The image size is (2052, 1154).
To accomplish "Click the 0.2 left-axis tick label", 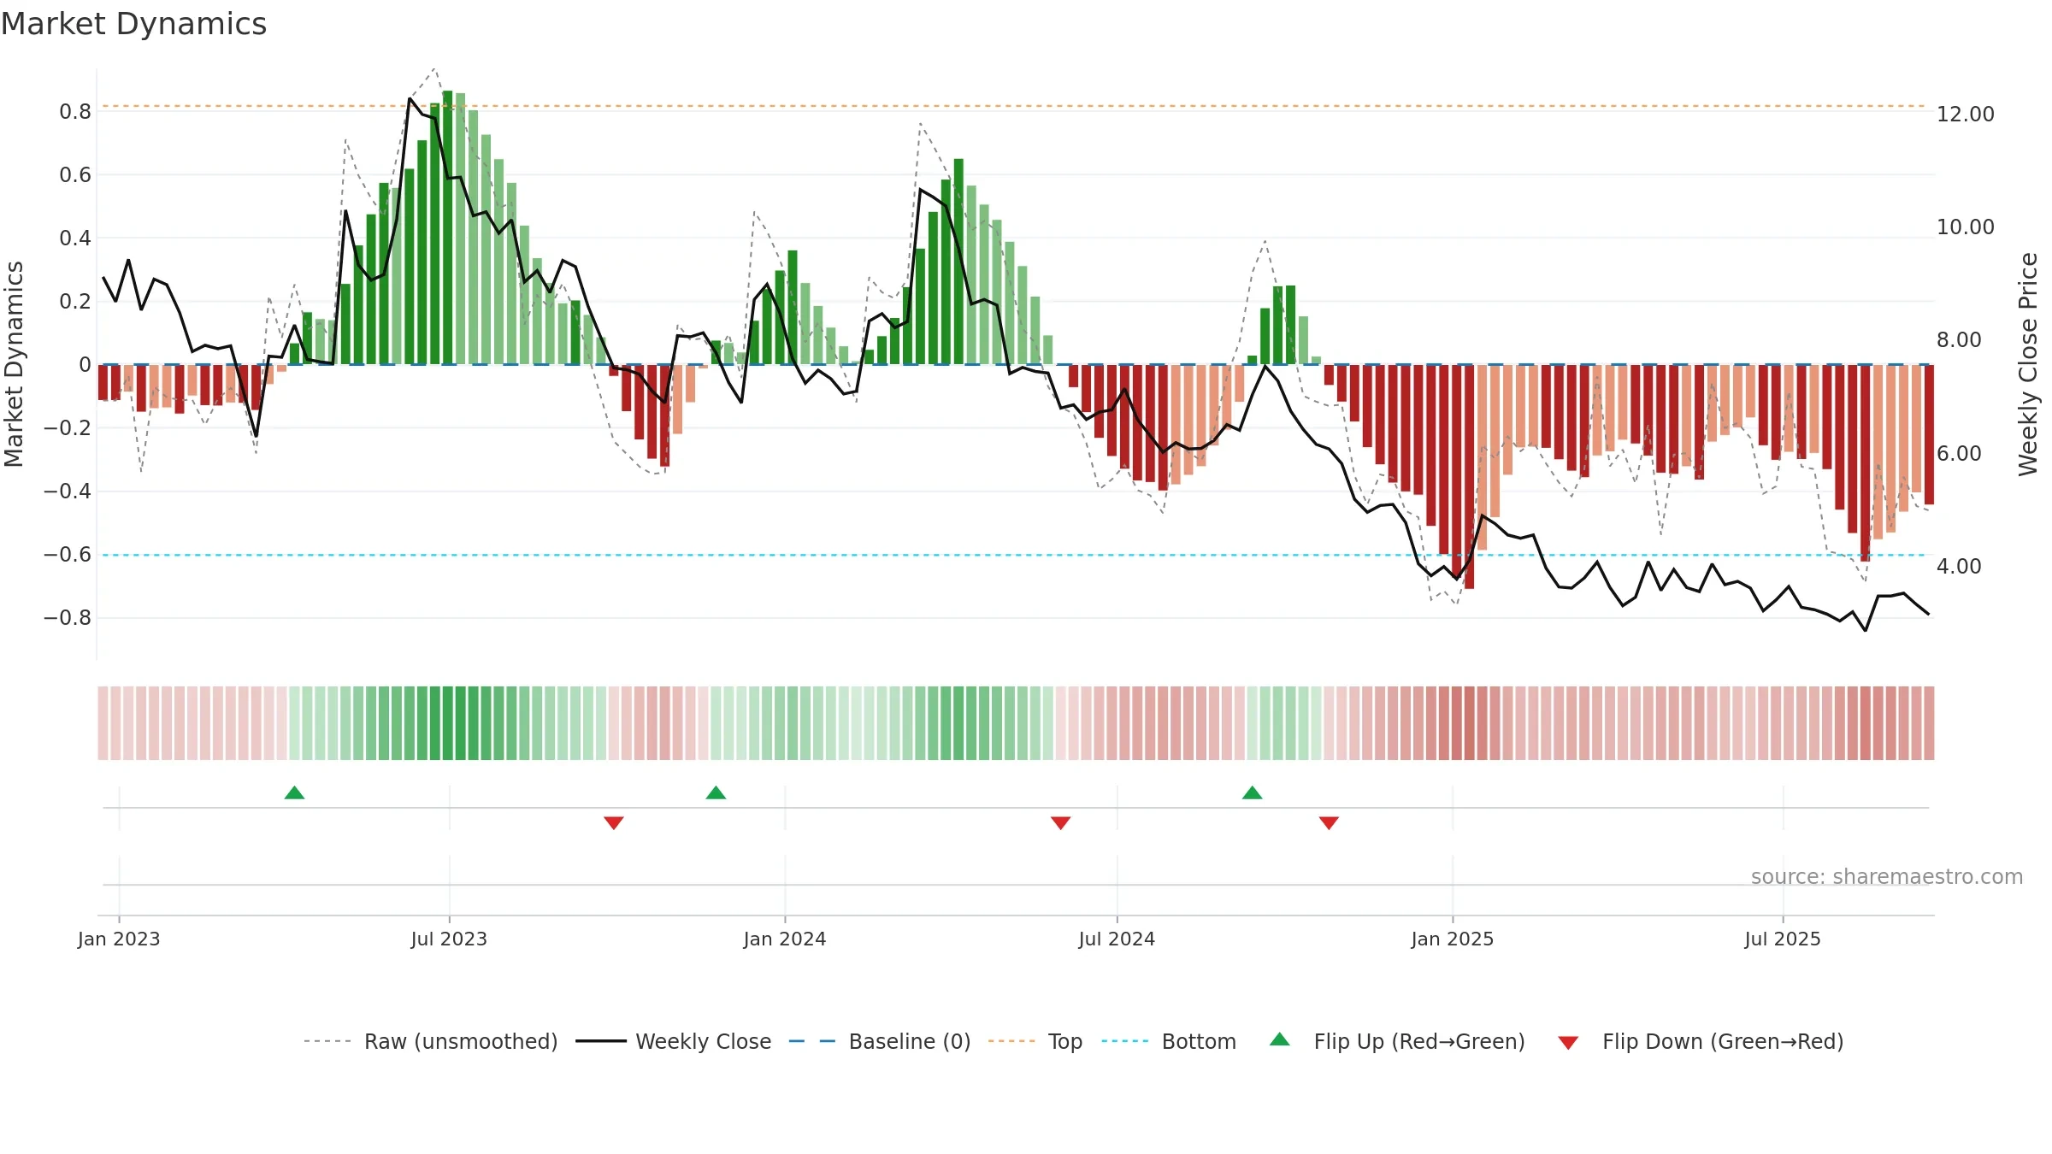I will [x=75, y=301].
